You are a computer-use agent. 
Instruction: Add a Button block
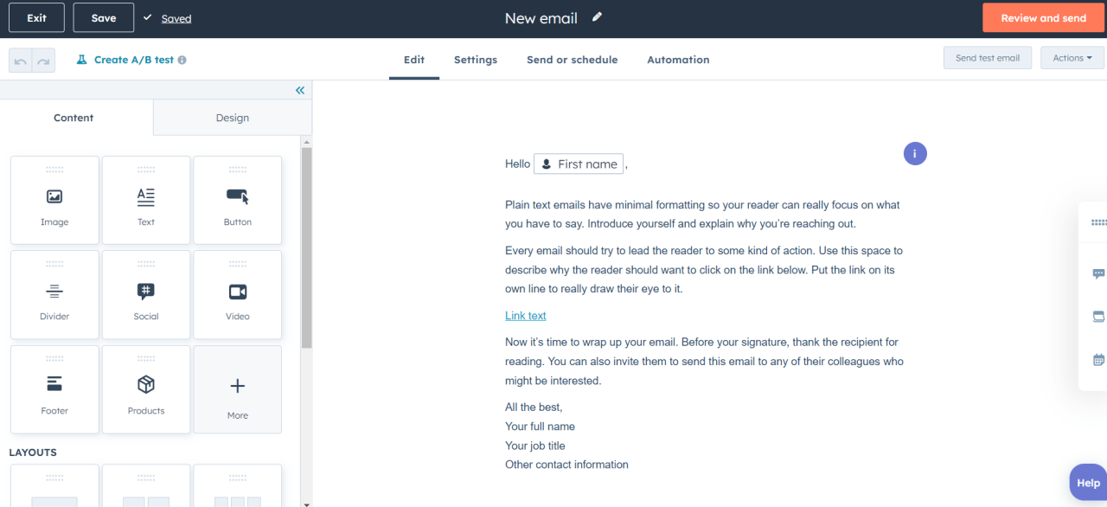point(237,200)
